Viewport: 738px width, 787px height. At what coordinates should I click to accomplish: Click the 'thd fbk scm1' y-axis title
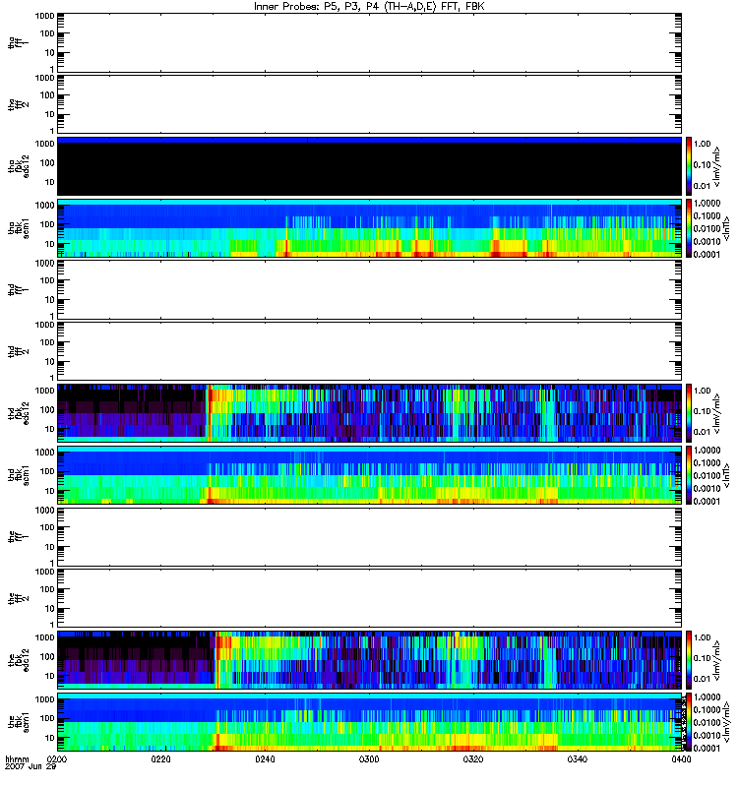[19, 475]
